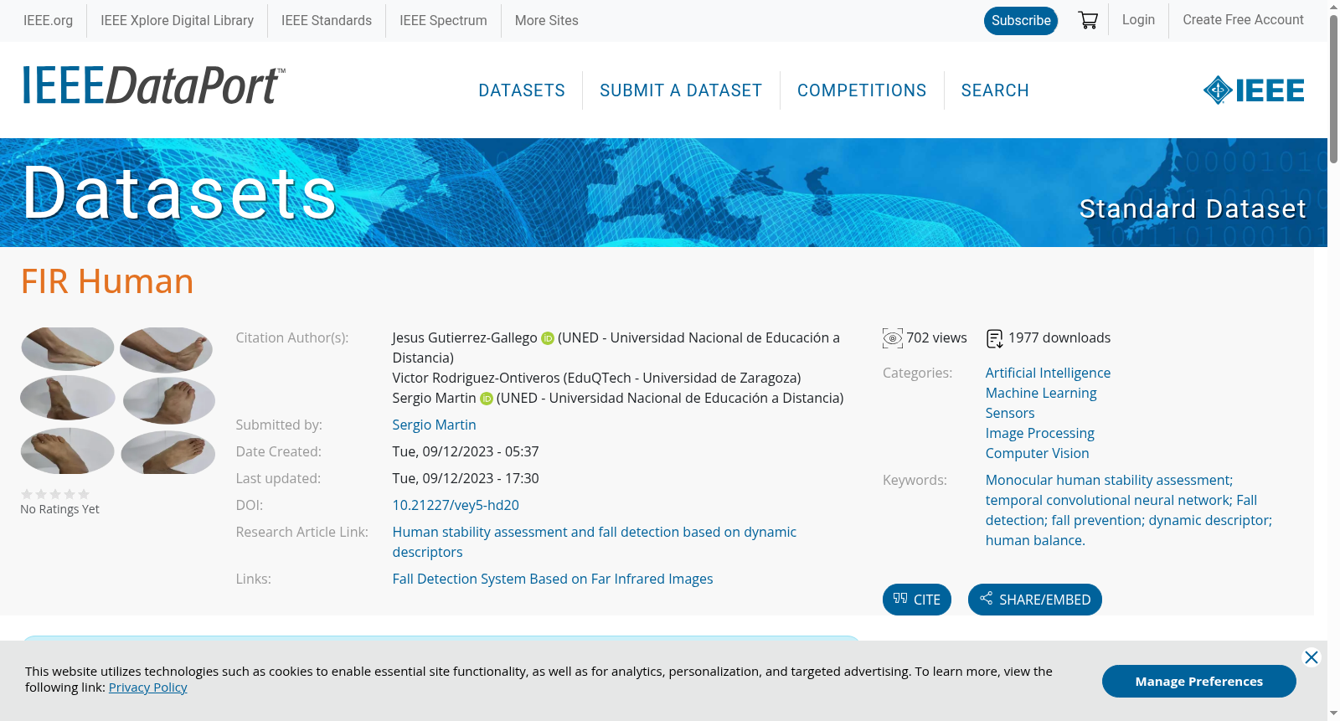Select the Artificial Intelligence category

(1048, 373)
